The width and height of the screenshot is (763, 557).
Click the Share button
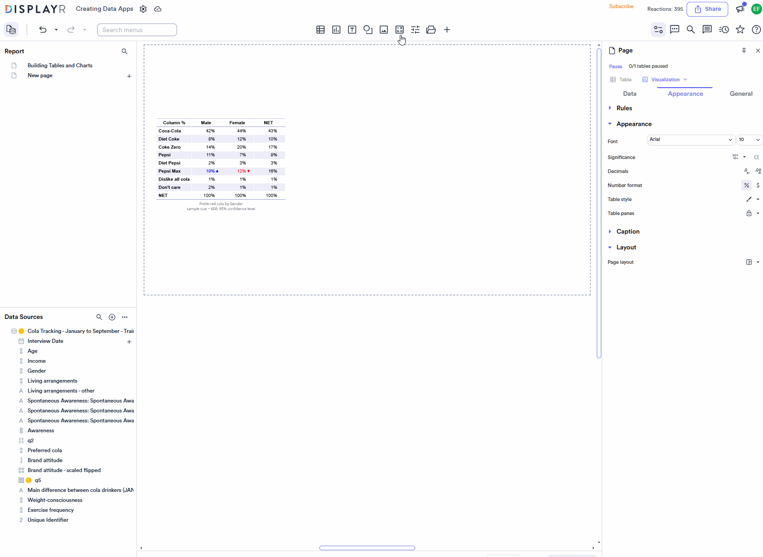tap(707, 9)
